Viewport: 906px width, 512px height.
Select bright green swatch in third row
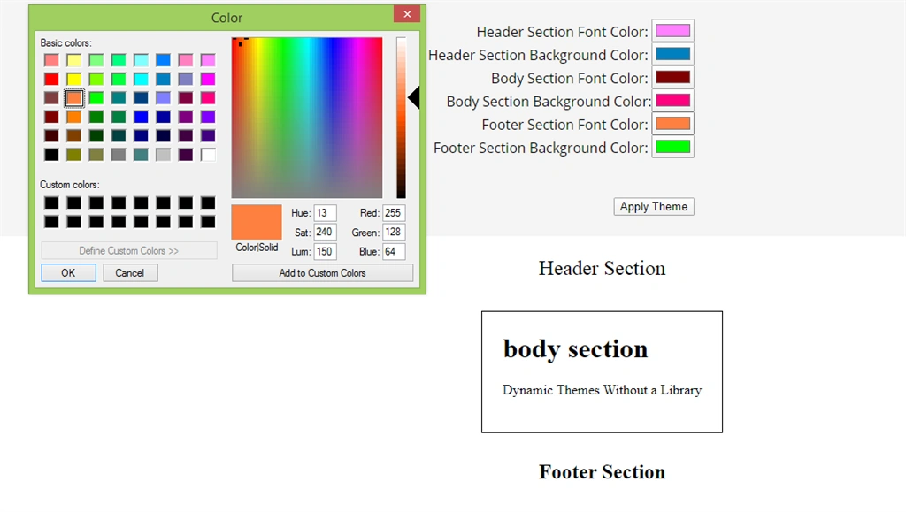pyautogui.click(x=96, y=98)
